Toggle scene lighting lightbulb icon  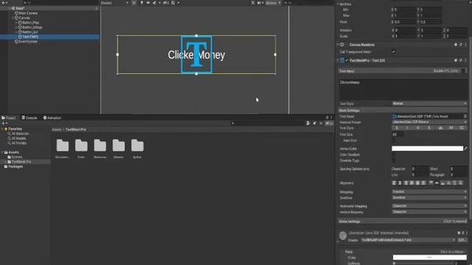tap(142, 3)
